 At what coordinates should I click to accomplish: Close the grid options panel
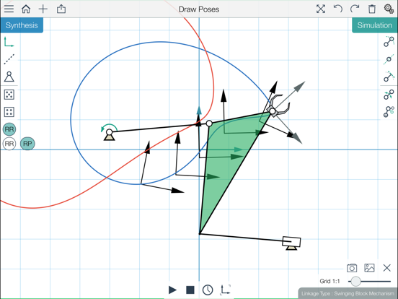(387, 268)
